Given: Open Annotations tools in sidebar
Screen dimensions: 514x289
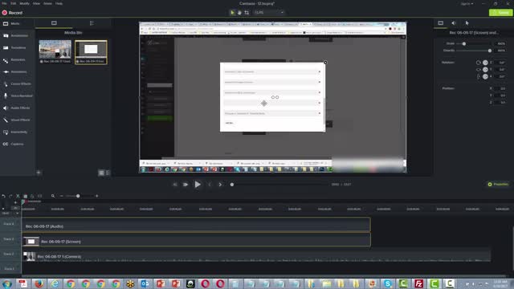Looking at the screenshot, I should click(18, 35).
